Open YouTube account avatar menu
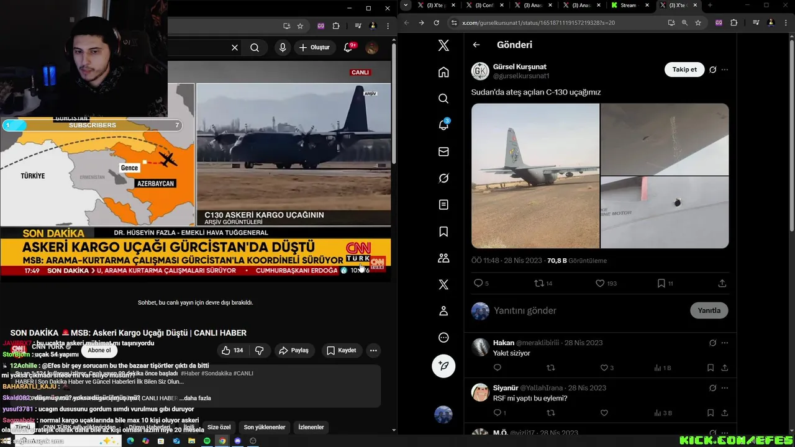 [x=372, y=48]
